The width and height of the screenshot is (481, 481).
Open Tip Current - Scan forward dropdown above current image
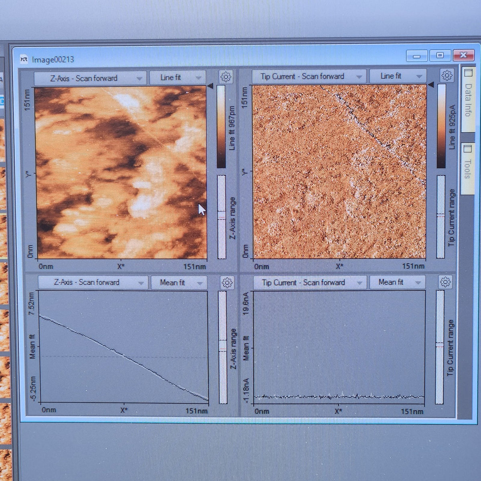pos(309,76)
